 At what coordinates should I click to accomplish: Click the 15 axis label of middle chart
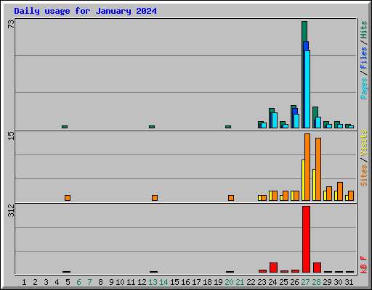point(11,136)
